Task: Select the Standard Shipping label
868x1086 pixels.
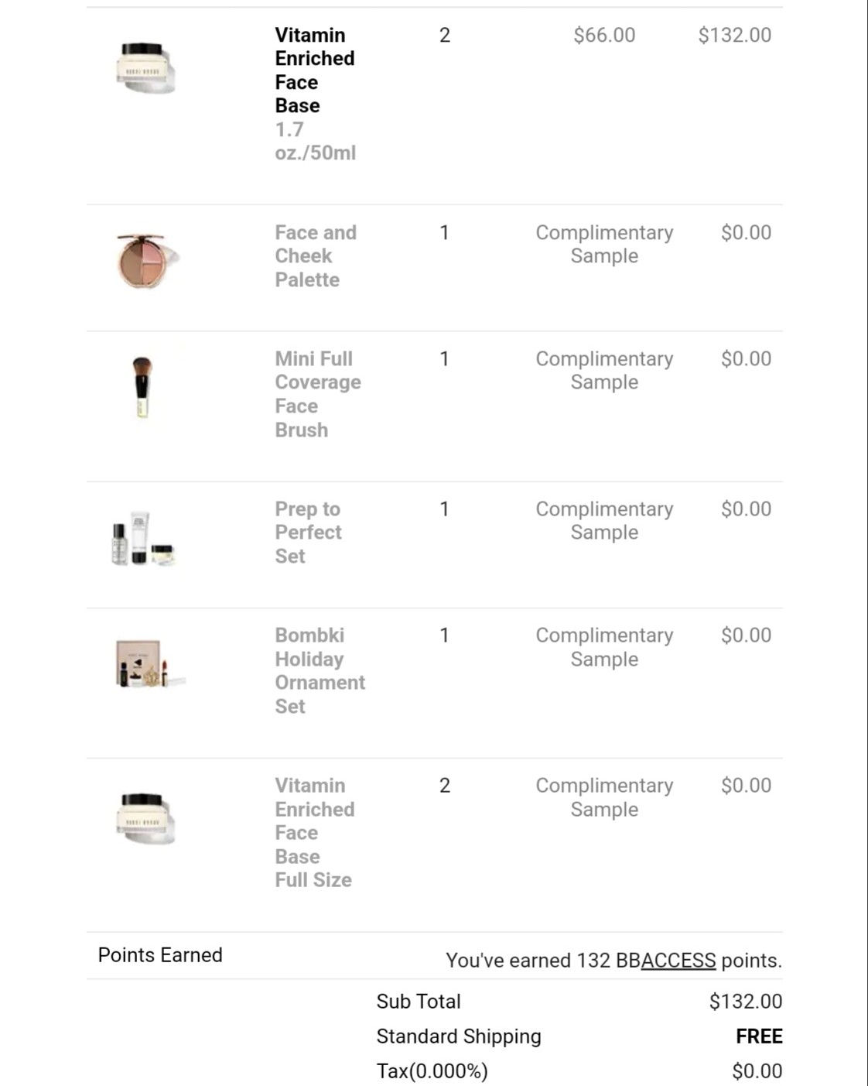Action: click(459, 1036)
